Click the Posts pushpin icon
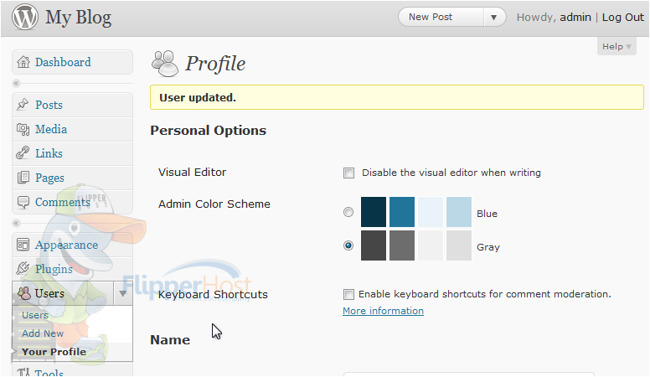 (23, 105)
